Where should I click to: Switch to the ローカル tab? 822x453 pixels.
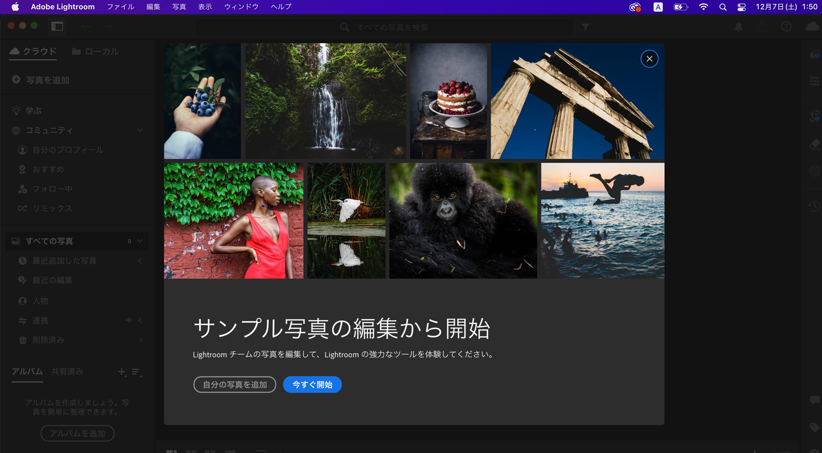pos(96,51)
